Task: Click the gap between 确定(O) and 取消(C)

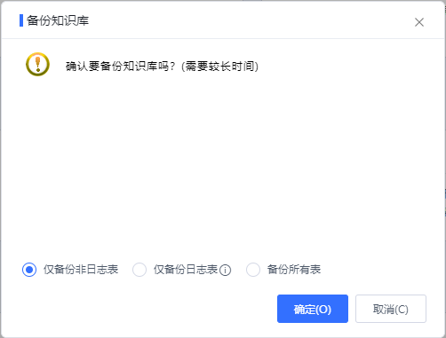Action: tap(352, 309)
